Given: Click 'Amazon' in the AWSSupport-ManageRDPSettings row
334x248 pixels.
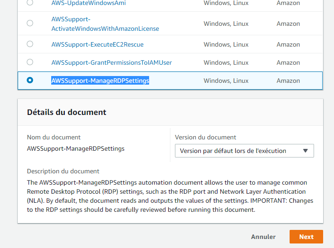Looking at the screenshot, I should point(288,81).
